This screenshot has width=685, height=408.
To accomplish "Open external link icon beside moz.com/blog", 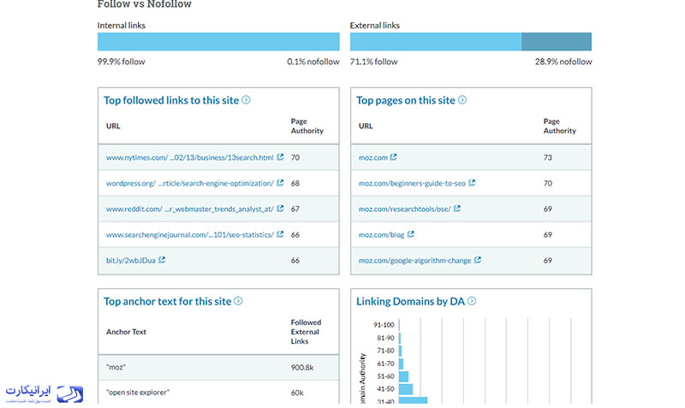I will click(411, 234).
